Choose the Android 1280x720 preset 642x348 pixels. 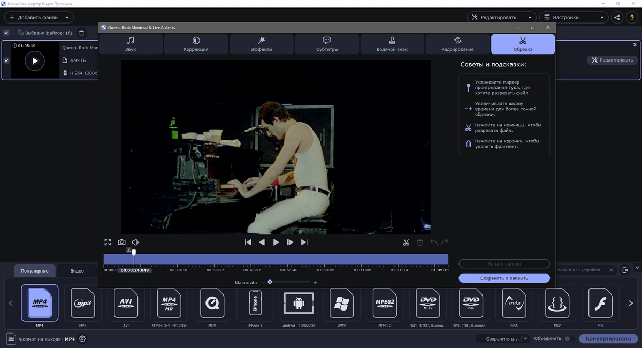click(299, 302)
